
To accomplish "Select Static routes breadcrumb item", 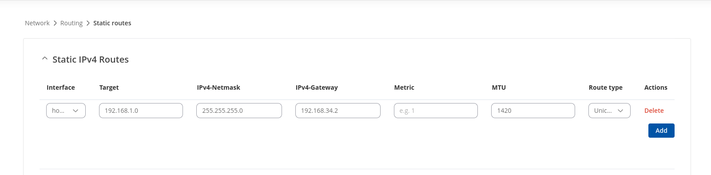I will 112,23.
